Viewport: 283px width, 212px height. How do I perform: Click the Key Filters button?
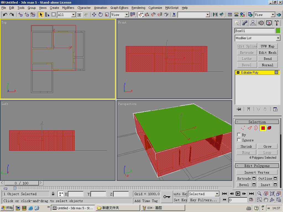[203, 200]
